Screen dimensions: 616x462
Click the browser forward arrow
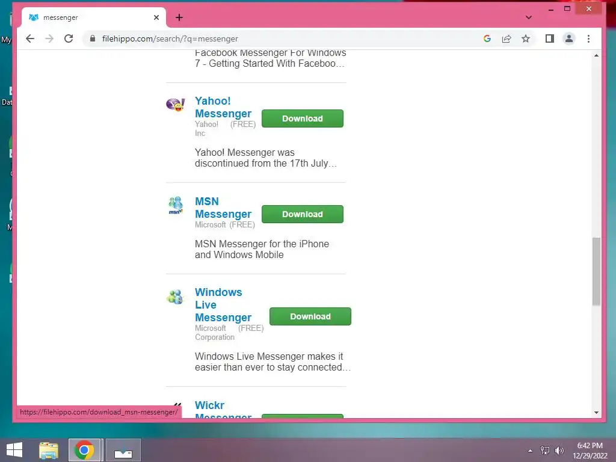click(x=49, y=38)
